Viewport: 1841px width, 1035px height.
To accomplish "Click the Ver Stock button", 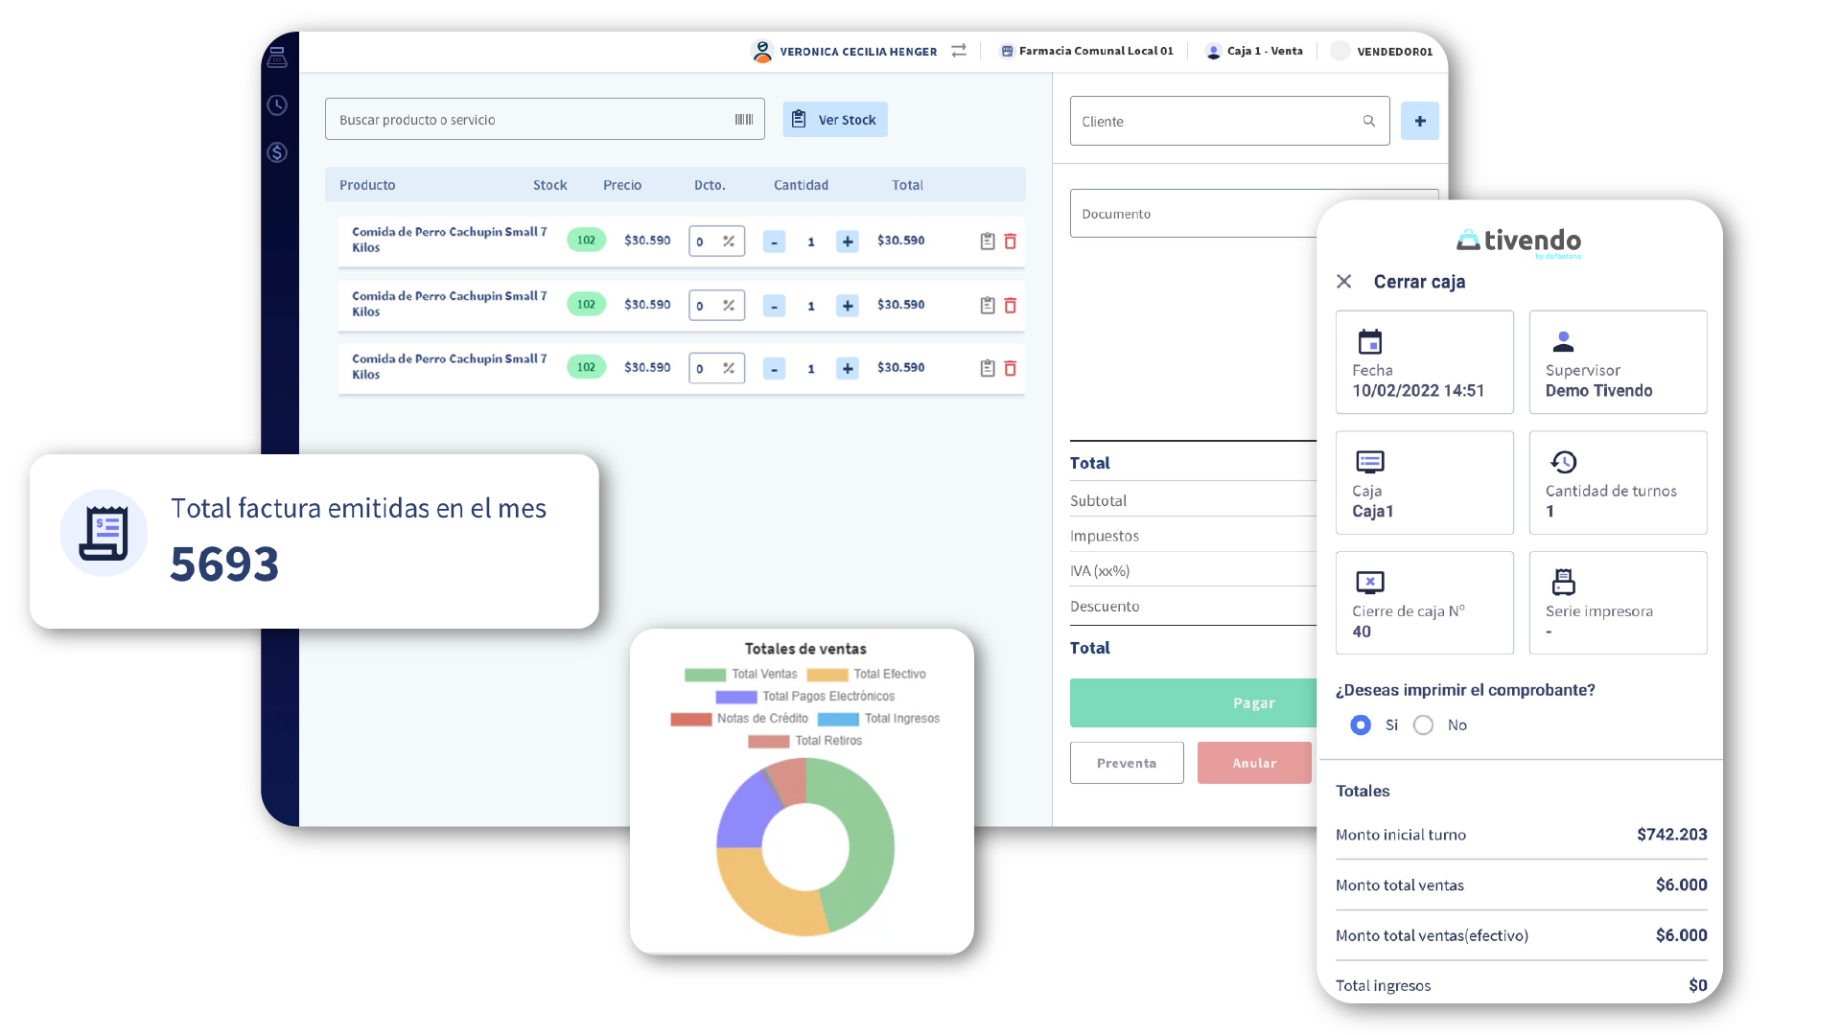I will point(835,120).
